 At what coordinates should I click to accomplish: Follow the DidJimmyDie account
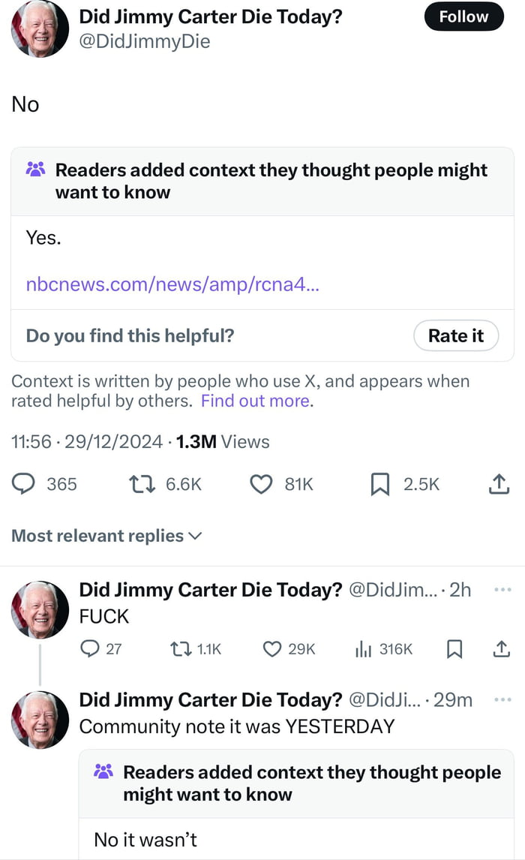tap(463, 17)
